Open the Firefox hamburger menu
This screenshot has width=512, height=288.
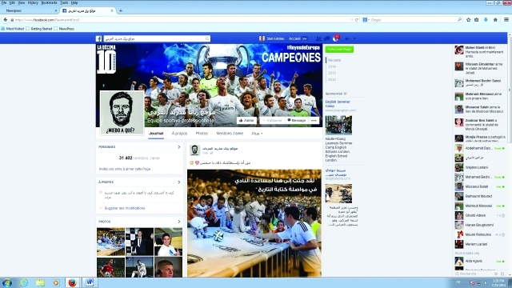[506, 20]
